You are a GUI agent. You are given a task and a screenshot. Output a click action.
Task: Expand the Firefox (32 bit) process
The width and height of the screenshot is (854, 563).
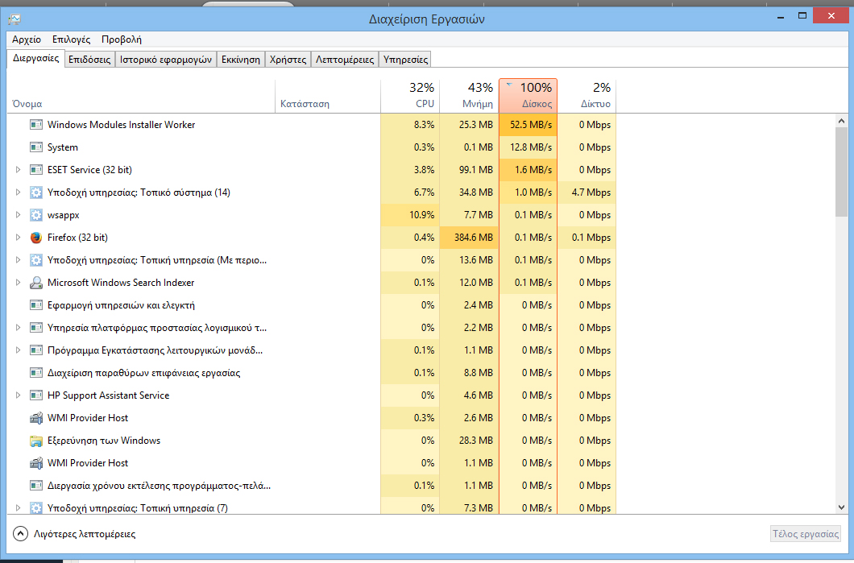click(18, 238)
